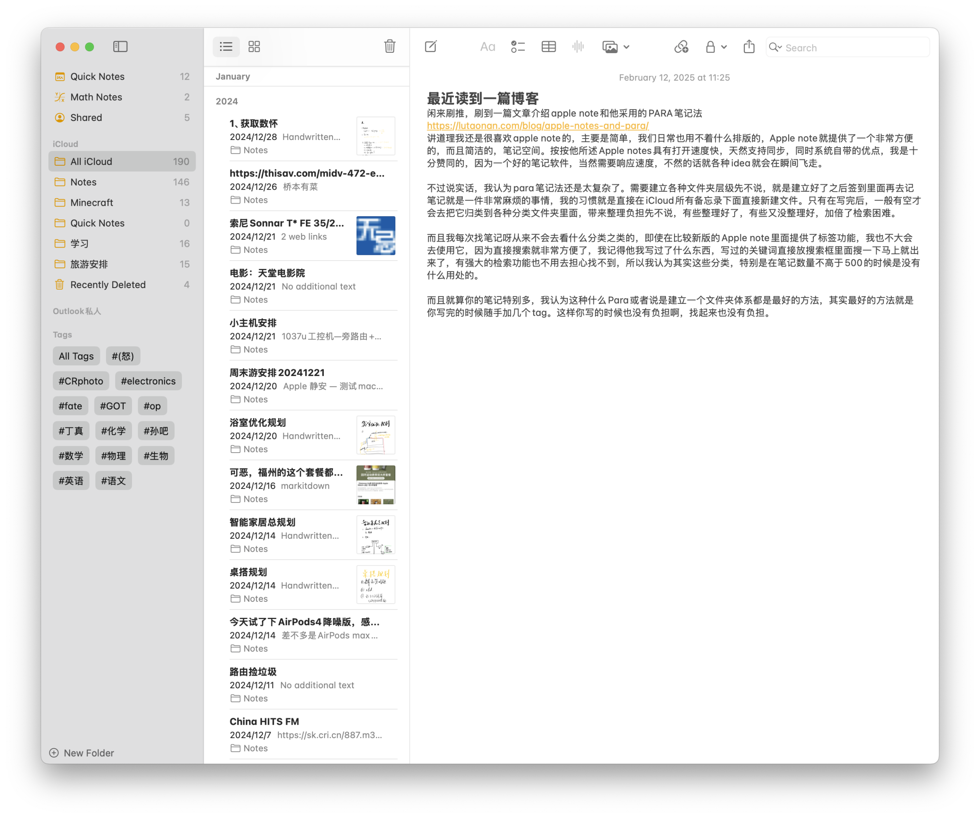Click the audio recording waveform icon
Screen dimensions: 980x818
click(578, 47)
